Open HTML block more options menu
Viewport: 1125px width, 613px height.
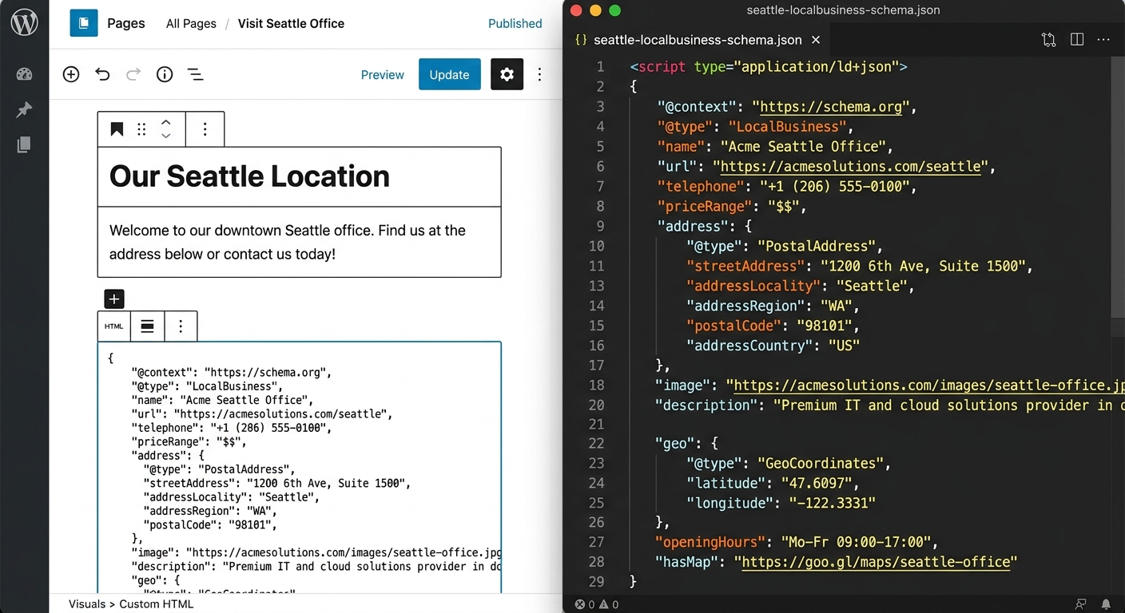coord(181,326)
